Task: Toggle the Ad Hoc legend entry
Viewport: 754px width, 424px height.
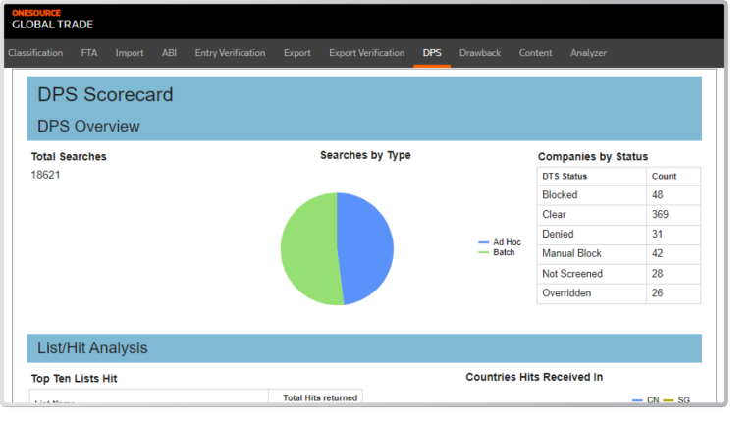Action: click(501, 241)
